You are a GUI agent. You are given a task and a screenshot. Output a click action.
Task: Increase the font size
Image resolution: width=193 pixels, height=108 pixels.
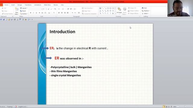pyautogui.click(x=49, y=9)
